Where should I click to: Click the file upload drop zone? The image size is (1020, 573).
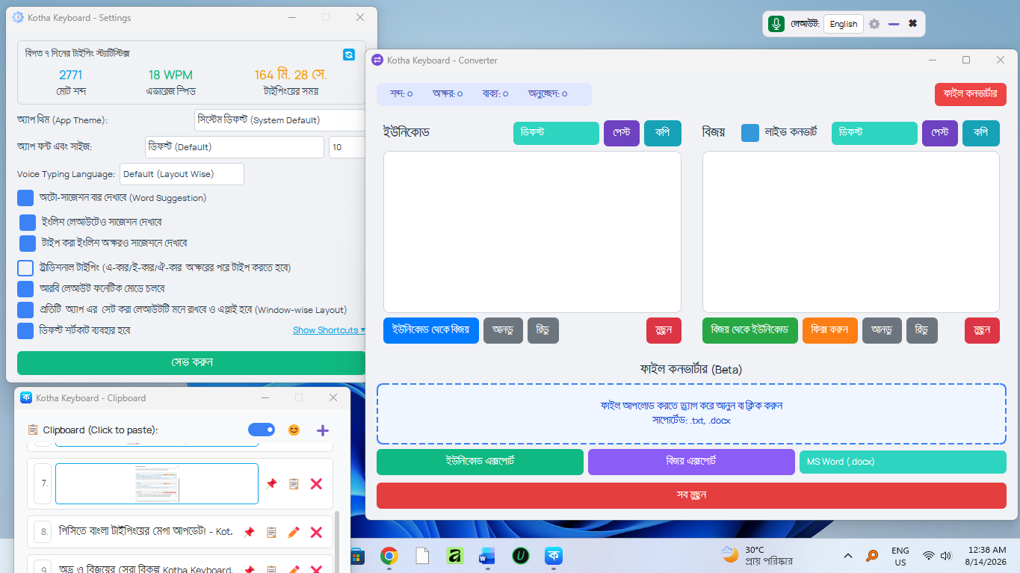pyautogui.click(x=691, y=414)
